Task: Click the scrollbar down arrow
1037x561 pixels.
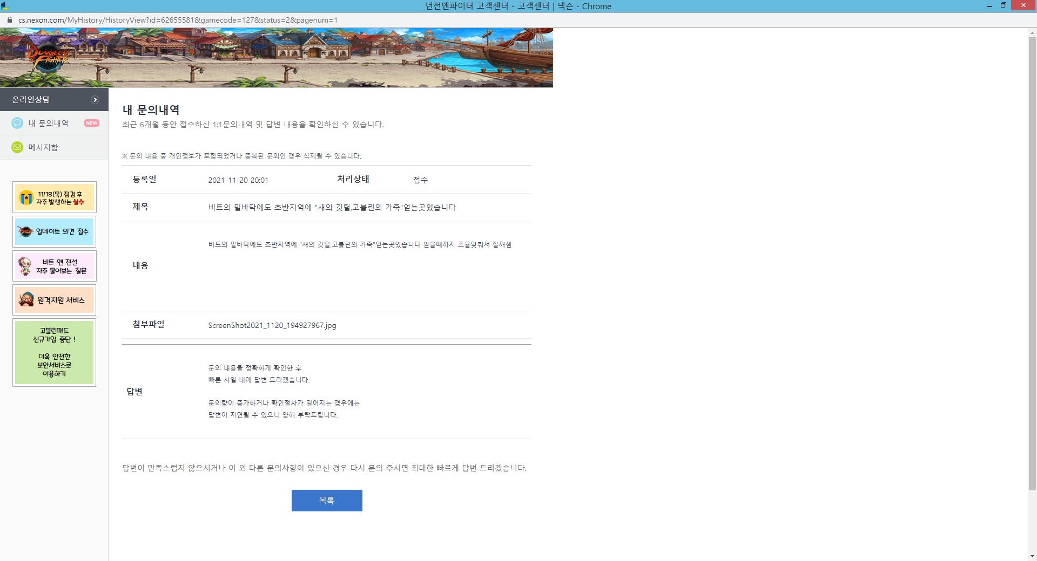Action: tap(1032, 556)
